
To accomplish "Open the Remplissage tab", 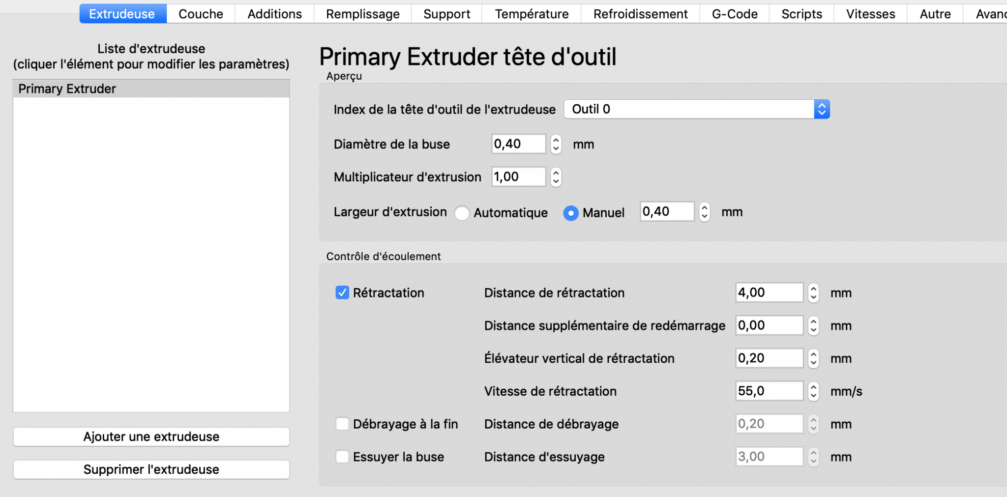I will pos(363,14).
